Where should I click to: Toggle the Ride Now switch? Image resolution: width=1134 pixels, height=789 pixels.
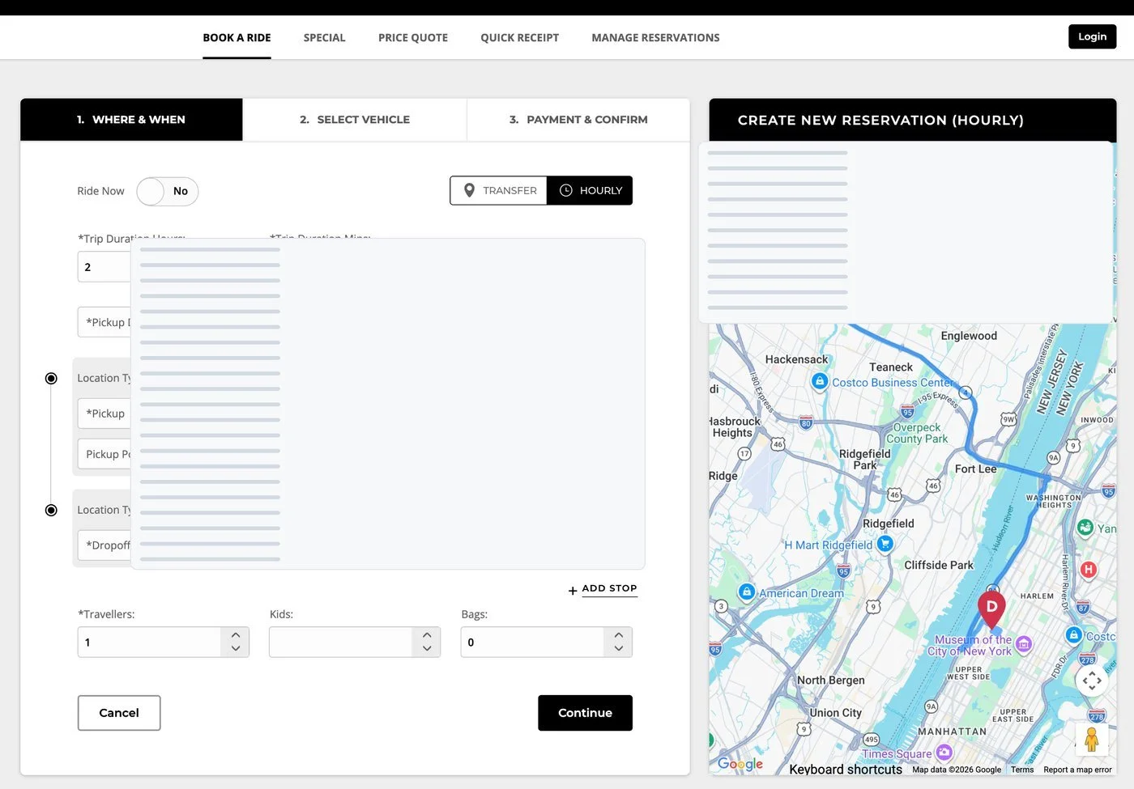click(168, 191)
